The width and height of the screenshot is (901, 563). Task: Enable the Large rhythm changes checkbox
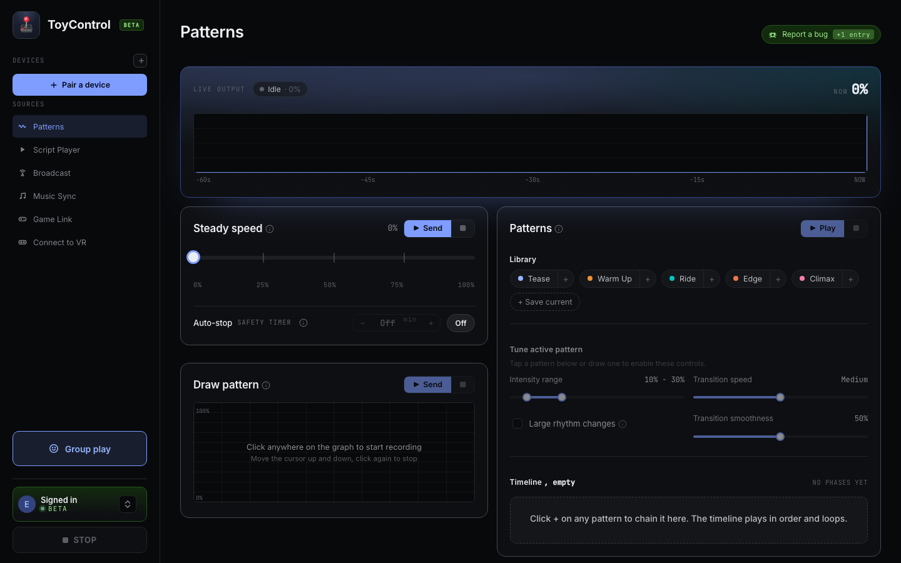click(x=517, y=424)
